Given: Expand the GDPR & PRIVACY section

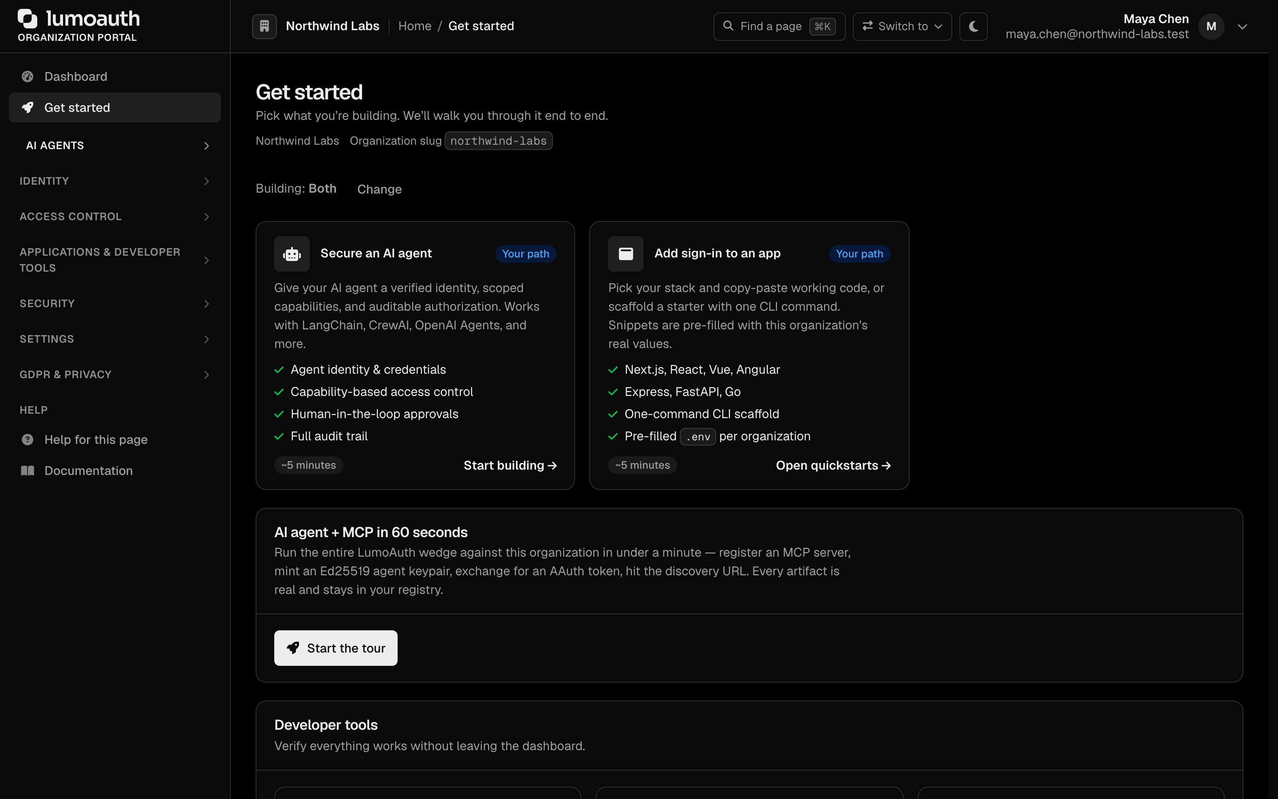Looking at the screenshot, I should tap(115, 375).
